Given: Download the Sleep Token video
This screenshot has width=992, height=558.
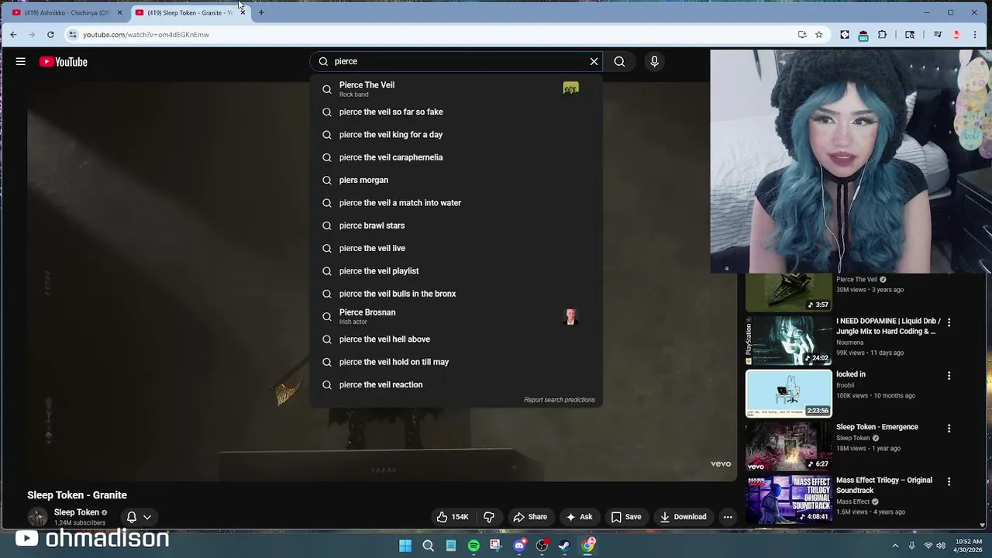Looking at the screenshot, I should coord(683,517).
